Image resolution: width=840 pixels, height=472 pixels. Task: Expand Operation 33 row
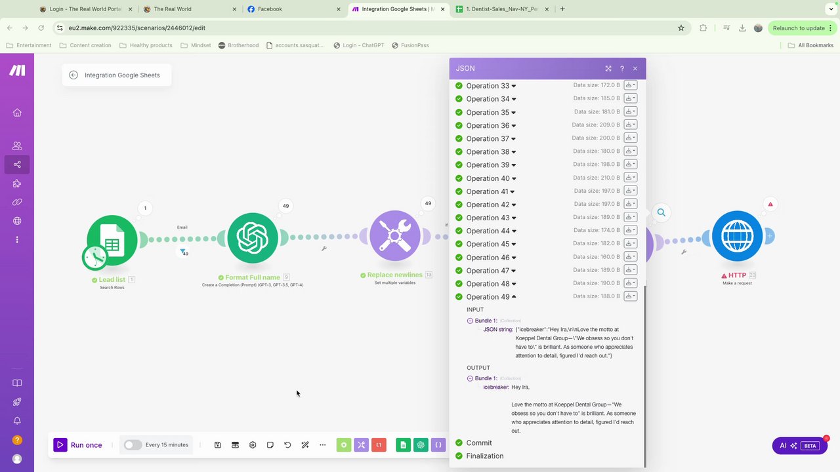coord(492,86)
